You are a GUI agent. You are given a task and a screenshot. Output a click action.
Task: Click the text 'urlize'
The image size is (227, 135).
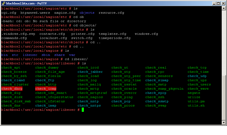(x=194, y=97)
